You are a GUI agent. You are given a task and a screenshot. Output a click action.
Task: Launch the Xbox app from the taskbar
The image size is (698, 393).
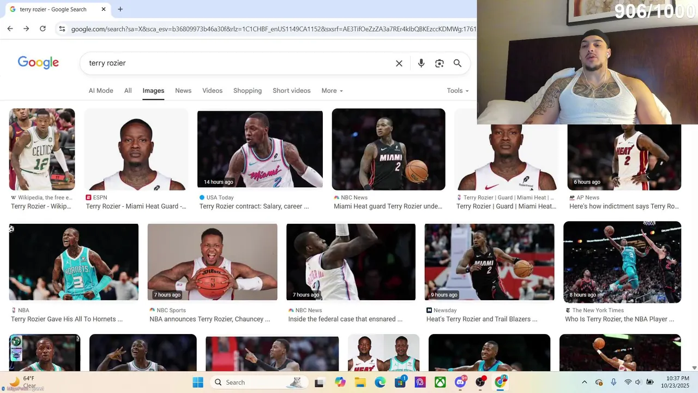440,382
